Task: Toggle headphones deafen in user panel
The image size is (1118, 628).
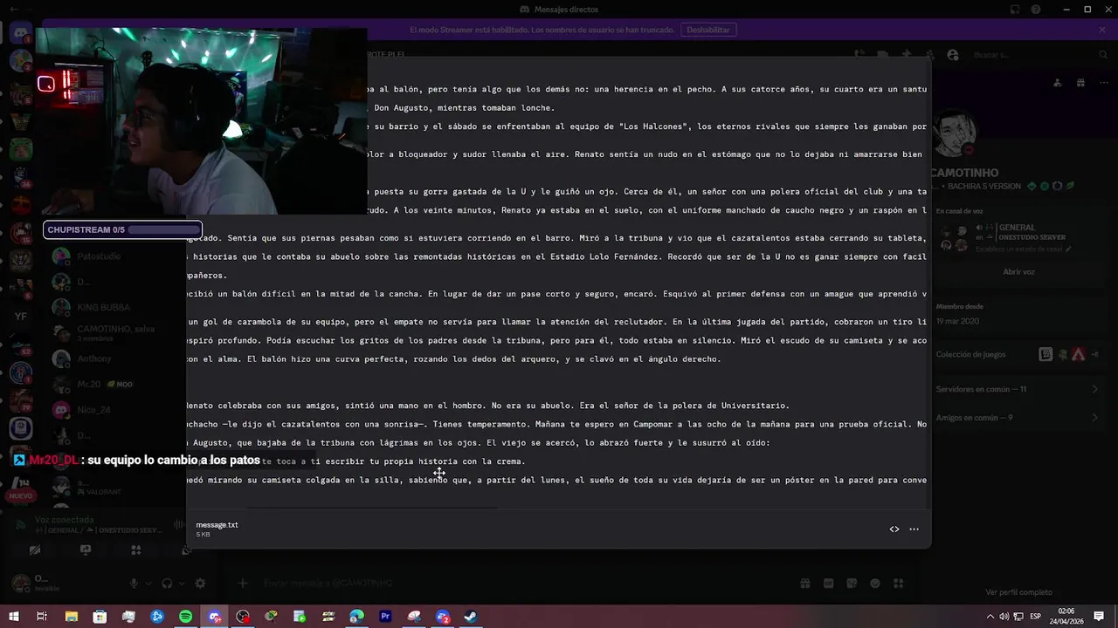Action: (167, 584)
